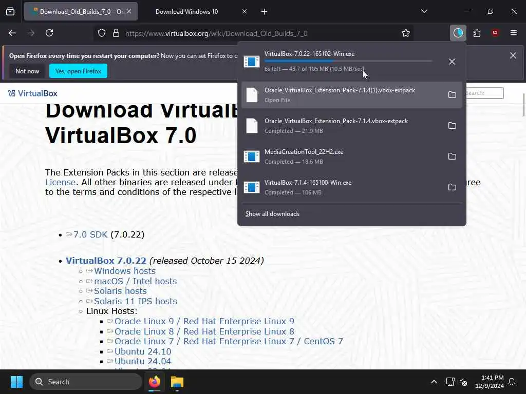Click the page vertical scrollbar

(x=523, y=105)
